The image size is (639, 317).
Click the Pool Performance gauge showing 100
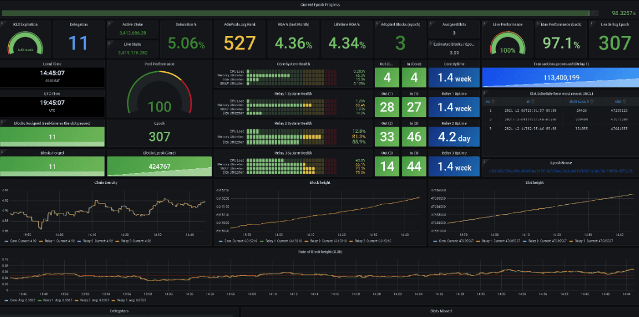point(159,93)
